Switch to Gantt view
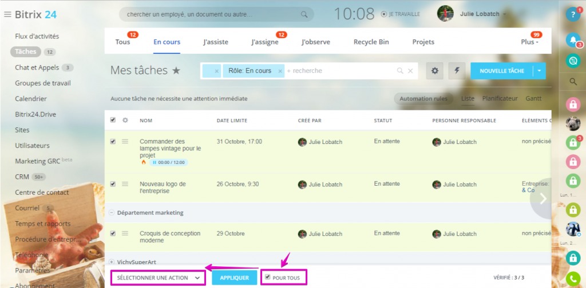This screenshot has height=288, width=586. [533, 99]
